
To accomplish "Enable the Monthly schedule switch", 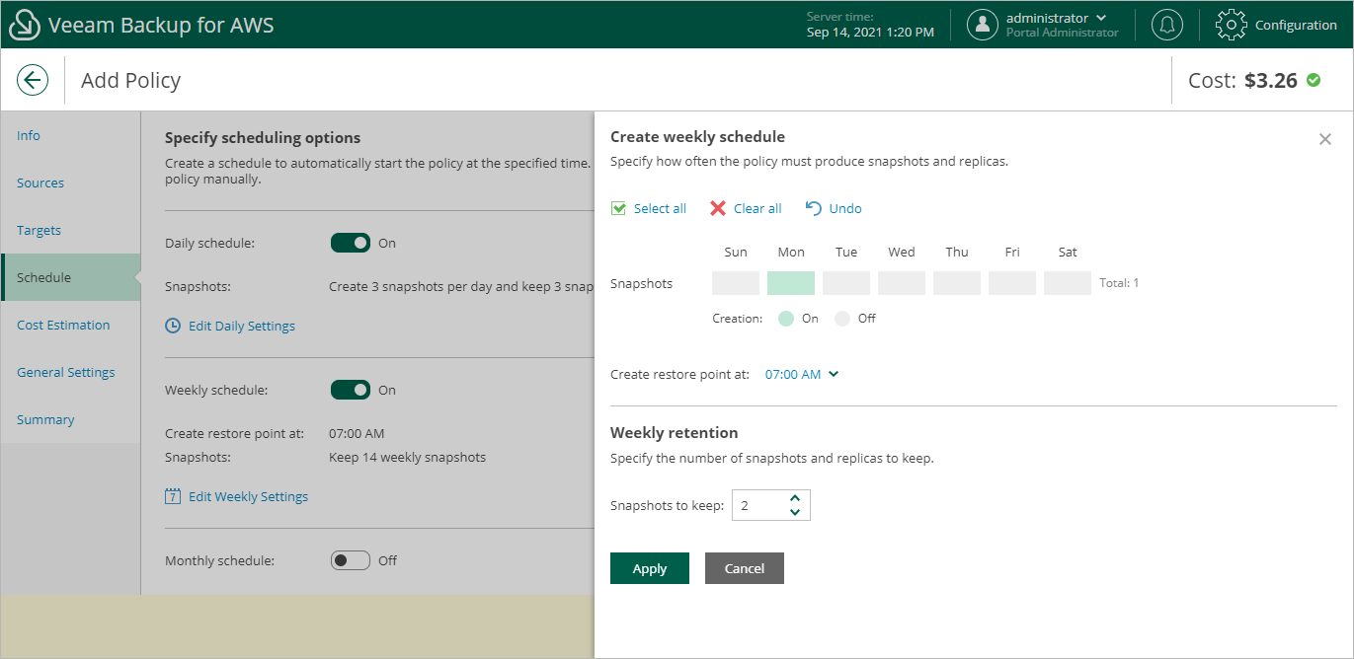I will click(x=351, y=560).
